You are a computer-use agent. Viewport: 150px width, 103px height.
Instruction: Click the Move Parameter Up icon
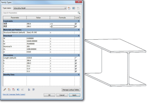18,90
